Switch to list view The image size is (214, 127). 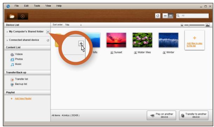tap(165, 16)
